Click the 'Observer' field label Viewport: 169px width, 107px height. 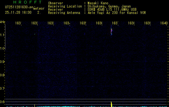(56, 3)
